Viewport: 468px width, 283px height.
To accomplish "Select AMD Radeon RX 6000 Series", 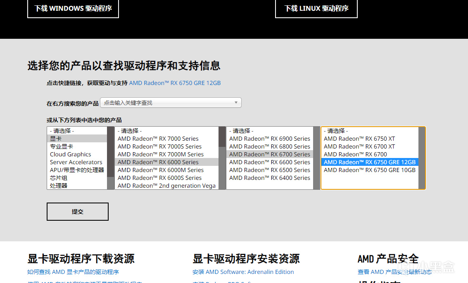I will click(166, 162).
